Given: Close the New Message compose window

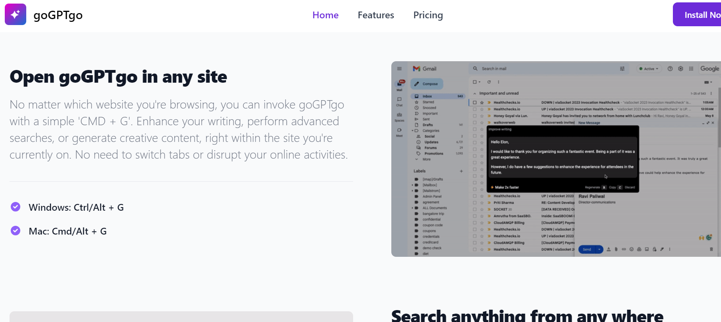Looking at the screenshot, I should 713,123.
